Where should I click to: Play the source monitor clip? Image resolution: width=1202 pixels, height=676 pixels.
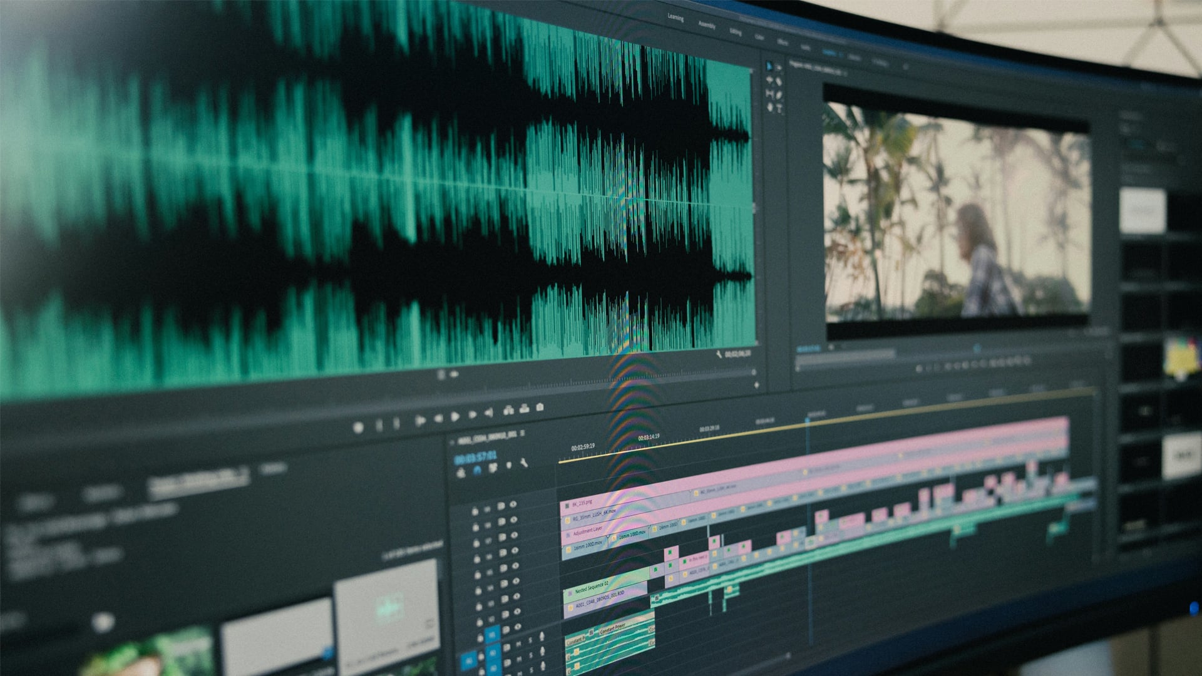(x=455, y=416)
